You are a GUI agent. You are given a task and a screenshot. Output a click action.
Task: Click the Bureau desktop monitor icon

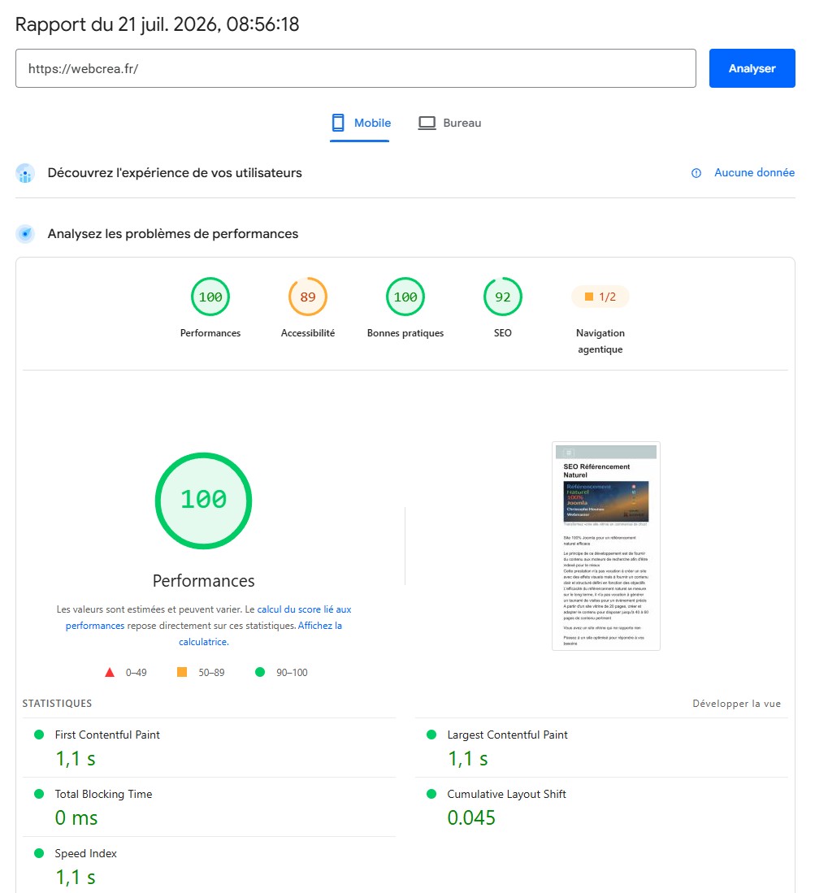coord(427,123)
